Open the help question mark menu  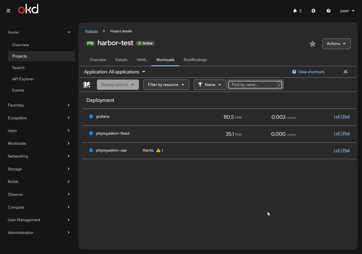(328, 11)
